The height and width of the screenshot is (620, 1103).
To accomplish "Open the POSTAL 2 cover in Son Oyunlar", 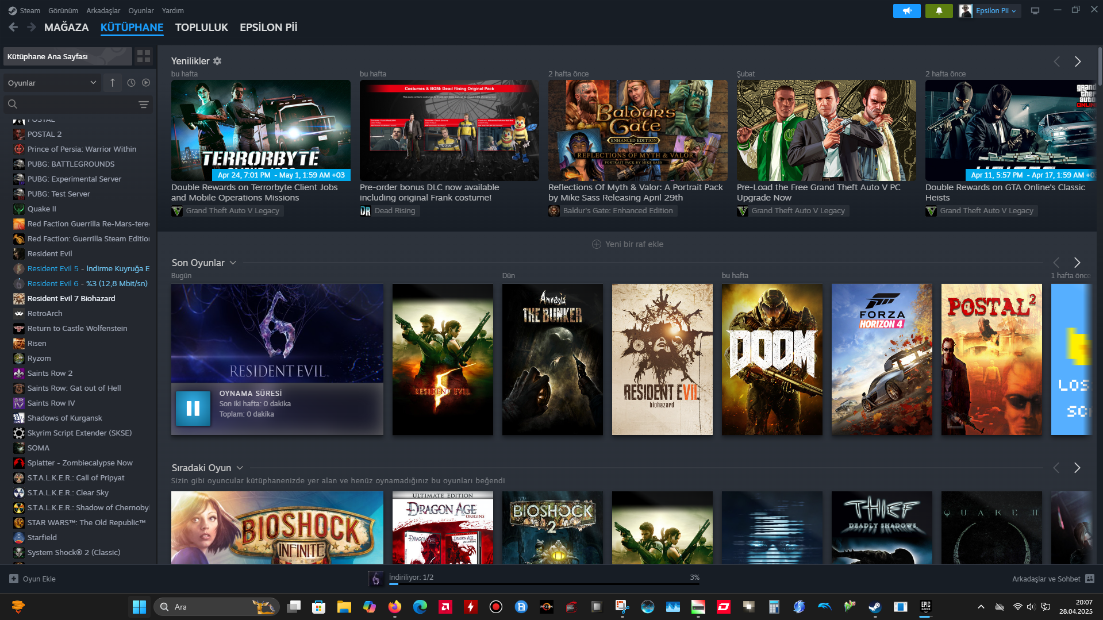I will [x=991, y=359].
